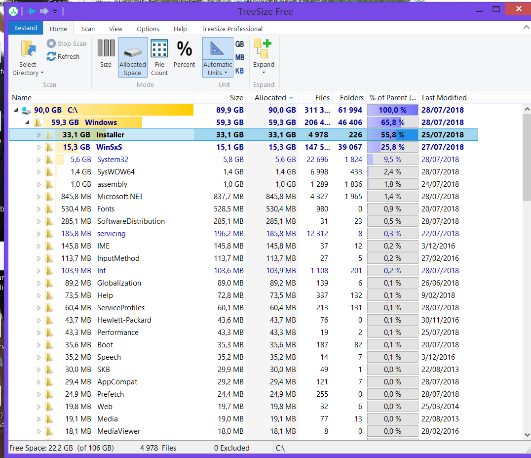Switch to the View tab
Screen dimensions: 531x458
pyautogui.click(x=116, y=29)
